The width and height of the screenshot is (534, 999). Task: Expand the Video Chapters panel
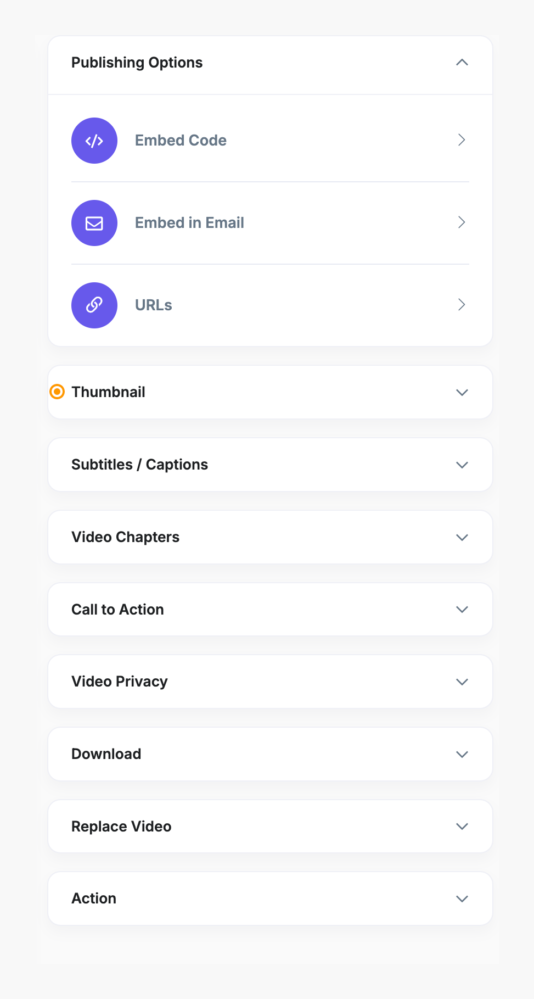coord(462,537)
